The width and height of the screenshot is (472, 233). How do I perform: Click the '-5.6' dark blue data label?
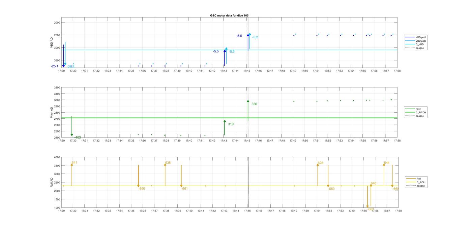tap(239, 36)
